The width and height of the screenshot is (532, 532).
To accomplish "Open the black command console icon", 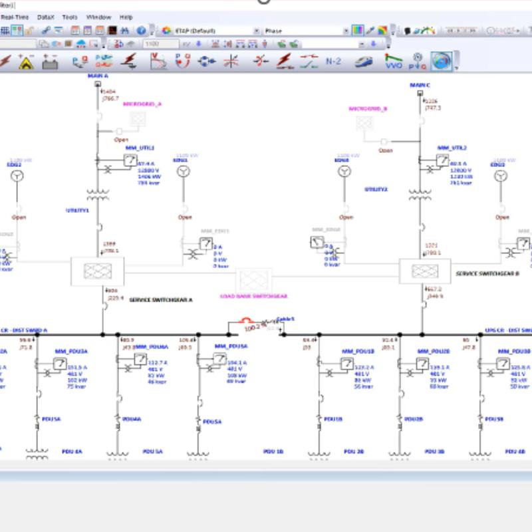I will coord(112,31).
